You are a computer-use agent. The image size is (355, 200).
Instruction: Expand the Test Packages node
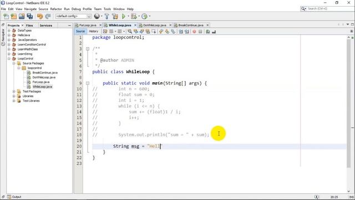14,91
